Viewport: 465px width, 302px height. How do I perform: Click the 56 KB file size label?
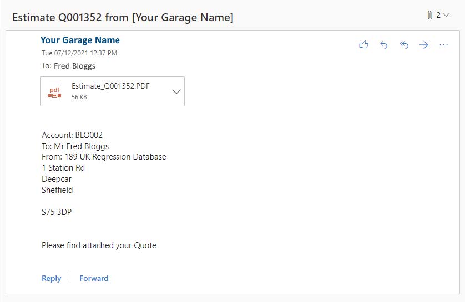tap(79, 97)
